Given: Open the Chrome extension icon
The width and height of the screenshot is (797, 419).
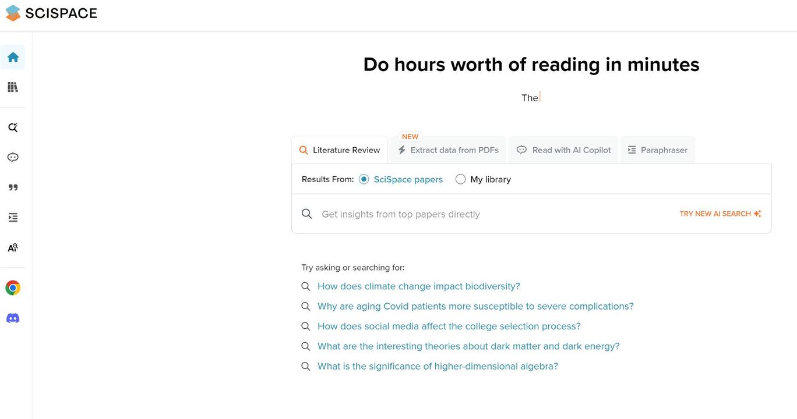Looking at the screenshot, I should [13, 288].
